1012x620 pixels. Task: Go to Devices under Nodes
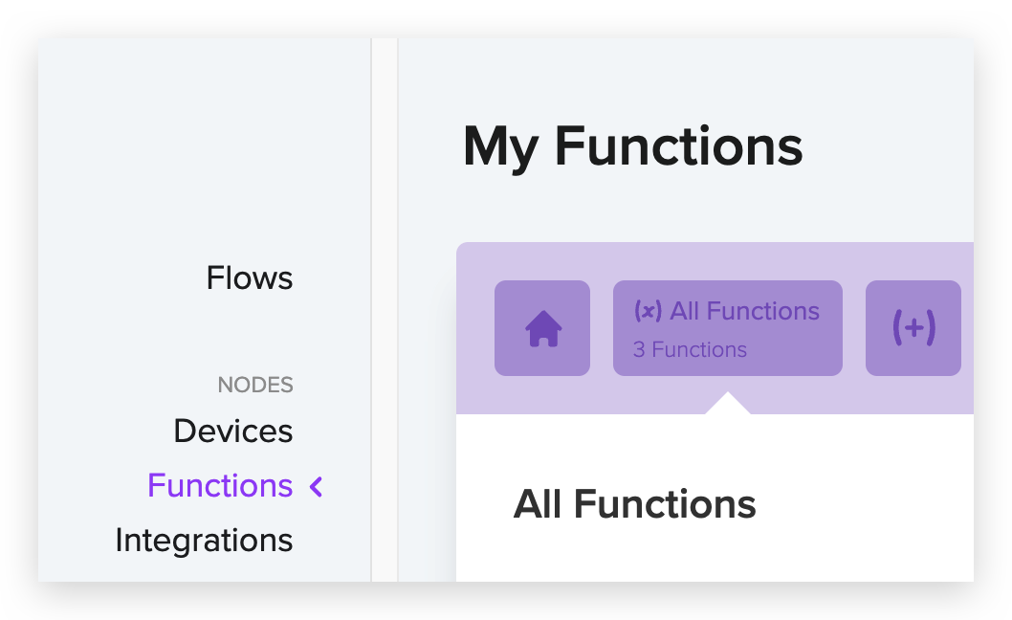(233, 431)
